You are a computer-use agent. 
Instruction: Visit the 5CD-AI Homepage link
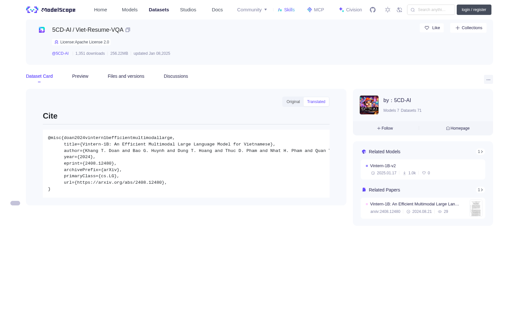pyautogui.click(x=458, y=128)
